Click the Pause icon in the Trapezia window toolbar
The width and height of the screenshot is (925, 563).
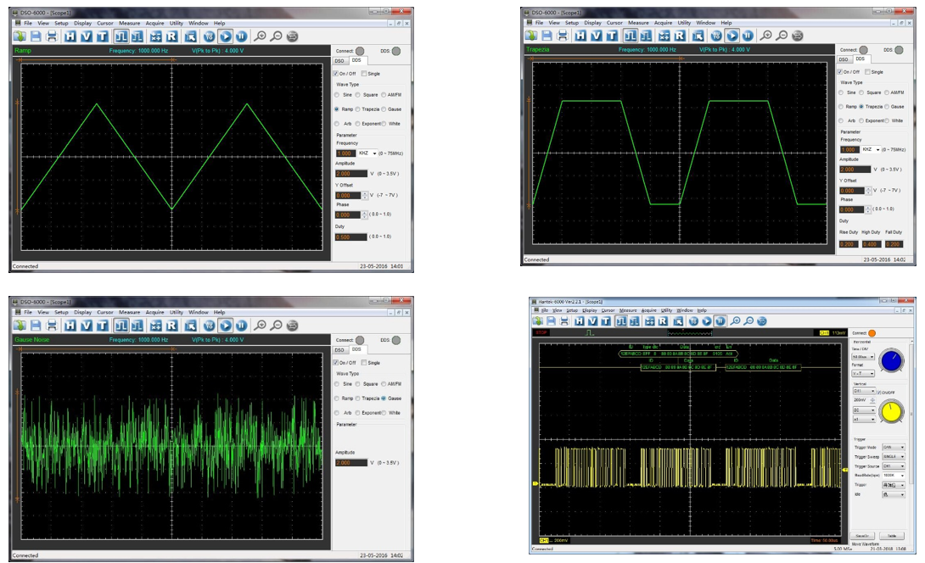(x=748, y=36)
